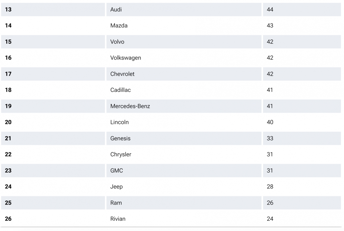Select the Lincoln brand cell
Screen dimensions: 344x231
(120, 122)
